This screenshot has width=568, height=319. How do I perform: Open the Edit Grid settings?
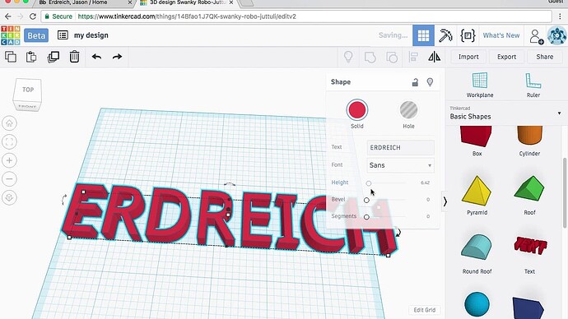click(x=425, y=310)
